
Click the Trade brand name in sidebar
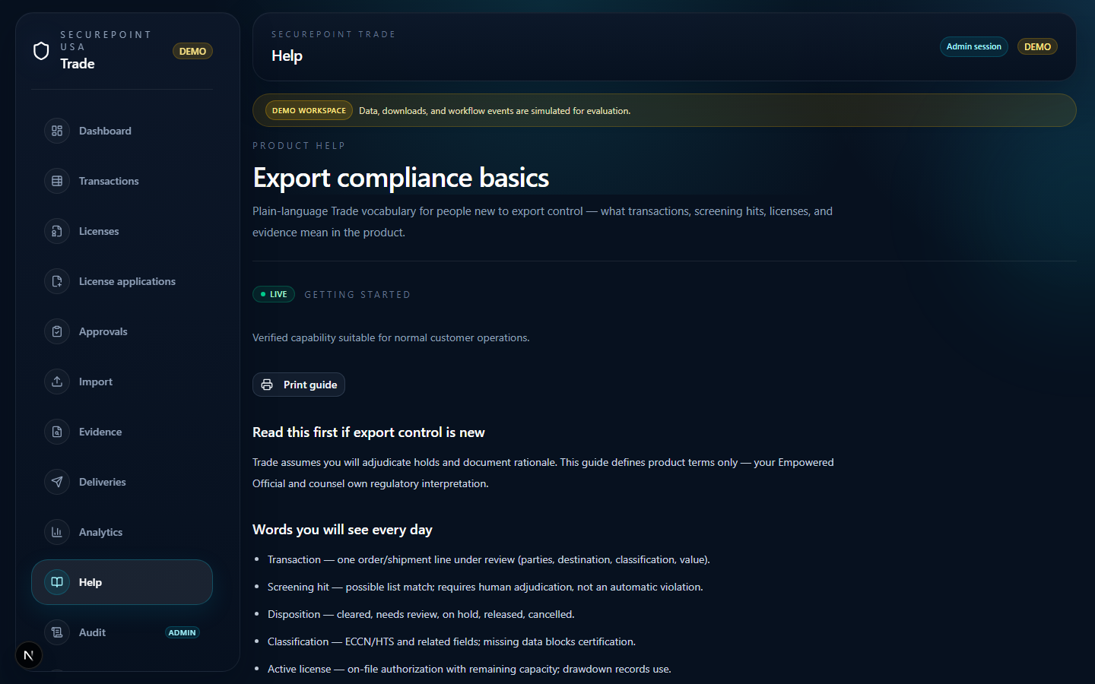[x=78, y=64]
